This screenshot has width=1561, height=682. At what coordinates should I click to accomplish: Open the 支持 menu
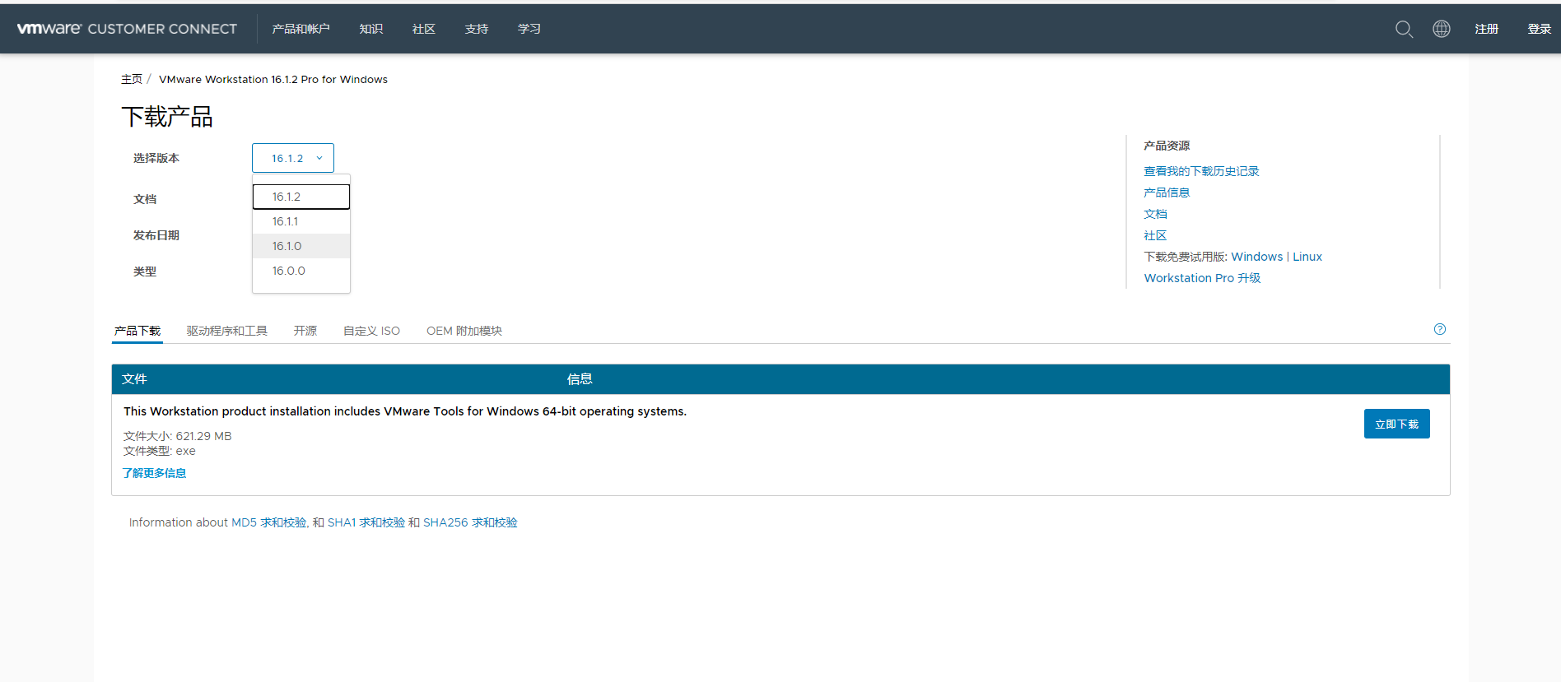pyautogui.click(x=477, y=29)
